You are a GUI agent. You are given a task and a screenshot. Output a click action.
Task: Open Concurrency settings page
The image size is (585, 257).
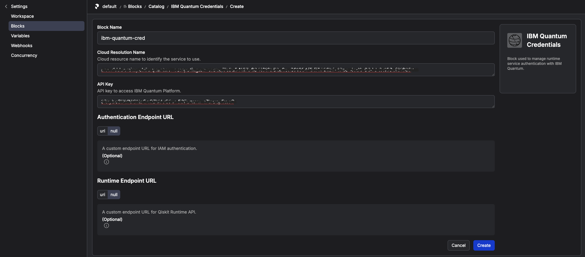(24, 55)
